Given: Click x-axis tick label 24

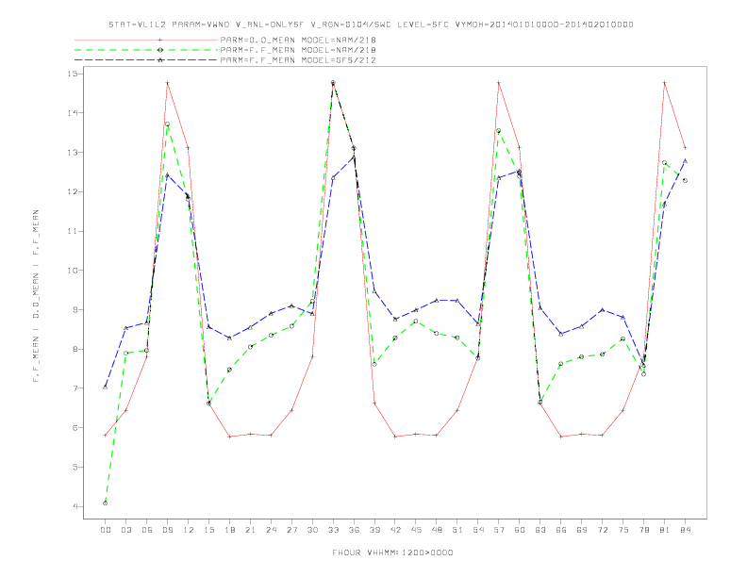Looking at the screenshot, I should 271,530.
